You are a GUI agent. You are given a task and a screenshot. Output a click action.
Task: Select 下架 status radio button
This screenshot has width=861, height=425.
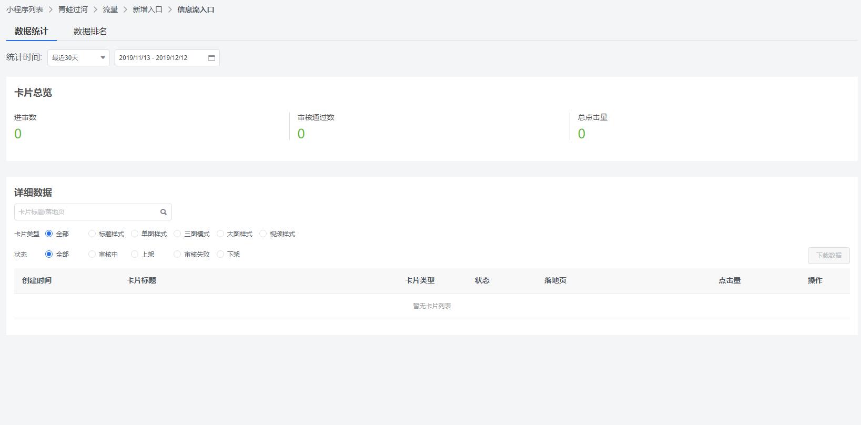point(220,255)
